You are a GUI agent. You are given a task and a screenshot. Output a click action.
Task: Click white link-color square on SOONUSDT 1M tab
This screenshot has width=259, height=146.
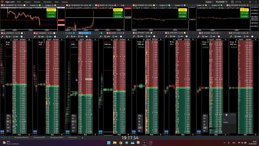tap(24, 5)
